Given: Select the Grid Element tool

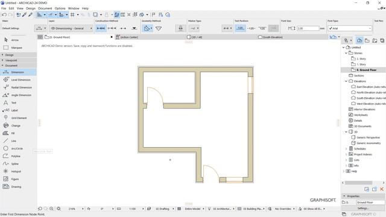Looking at the screenshot, I should click(x=19, y=118).
